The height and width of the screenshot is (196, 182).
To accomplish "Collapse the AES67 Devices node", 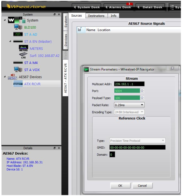I will click(5, 77).
